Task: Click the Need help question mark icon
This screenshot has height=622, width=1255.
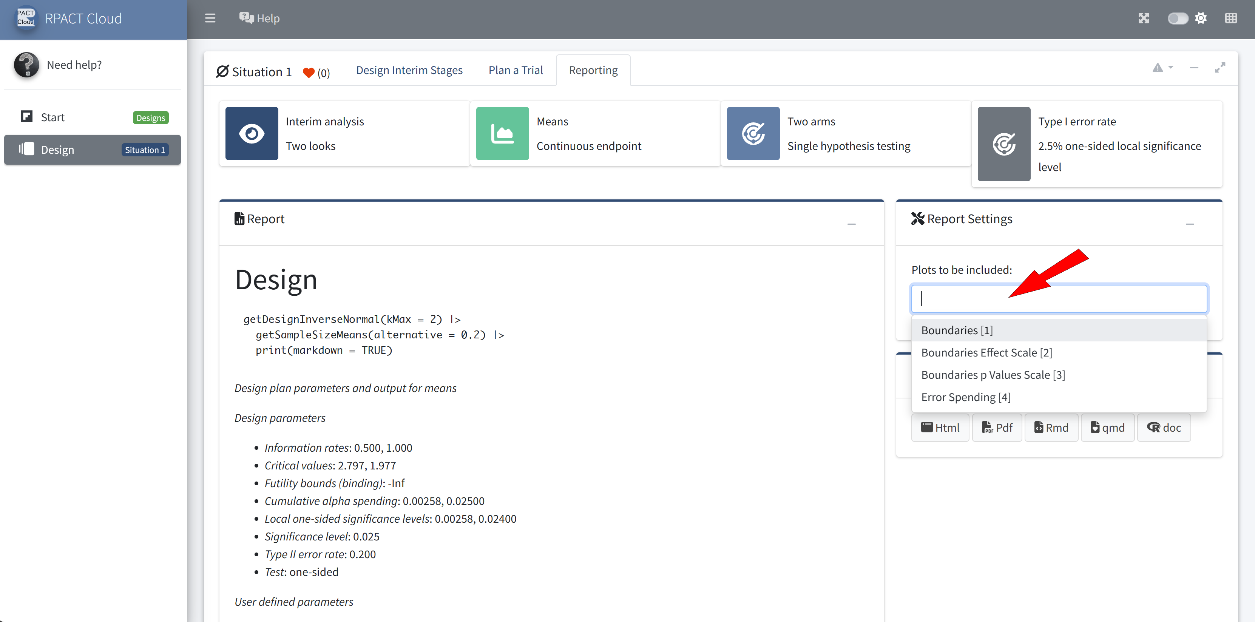Action: [26, 65]
